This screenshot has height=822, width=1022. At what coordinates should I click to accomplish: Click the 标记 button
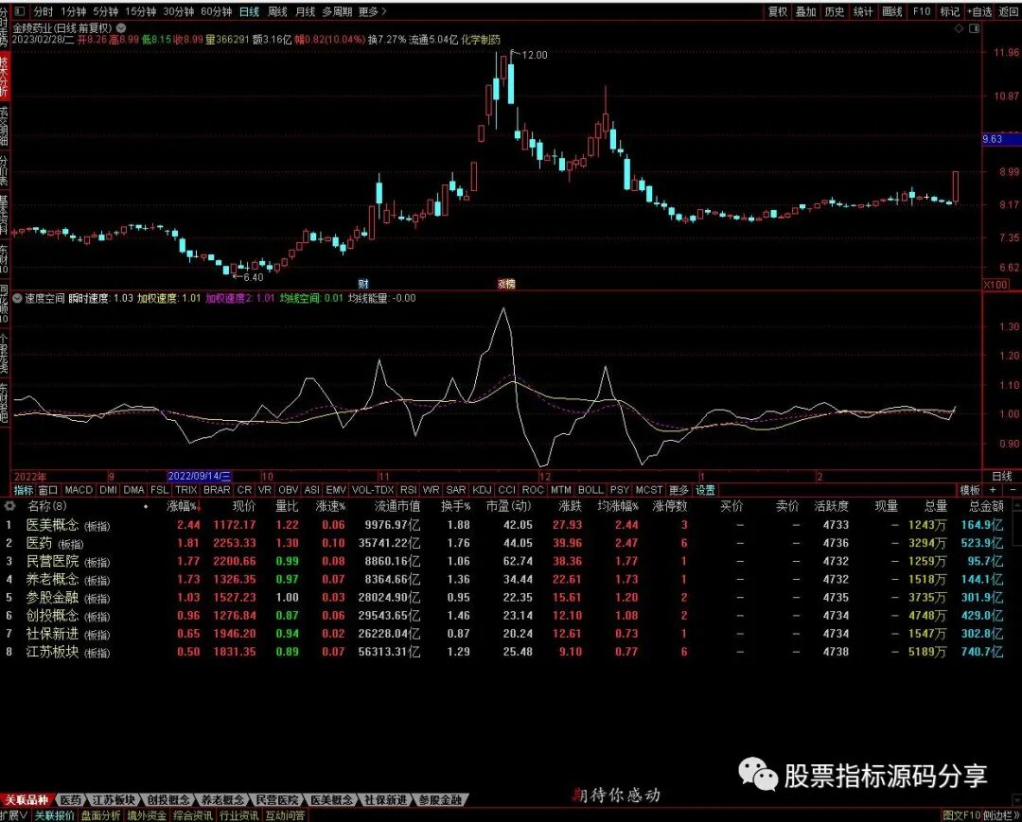point(950,11)
